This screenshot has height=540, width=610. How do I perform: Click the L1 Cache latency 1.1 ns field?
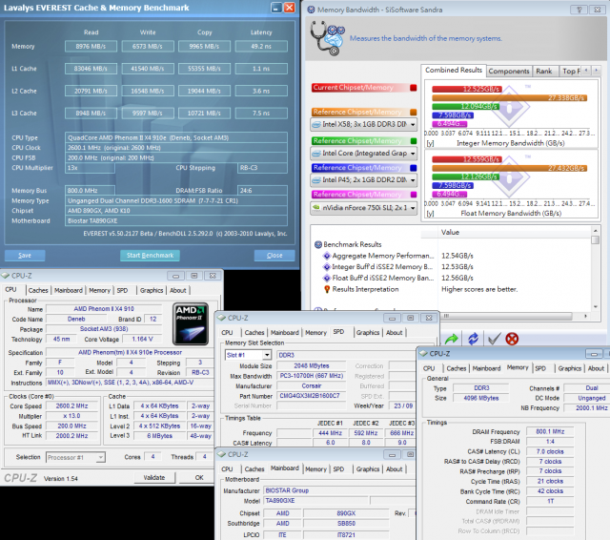[x=261, y=69]
